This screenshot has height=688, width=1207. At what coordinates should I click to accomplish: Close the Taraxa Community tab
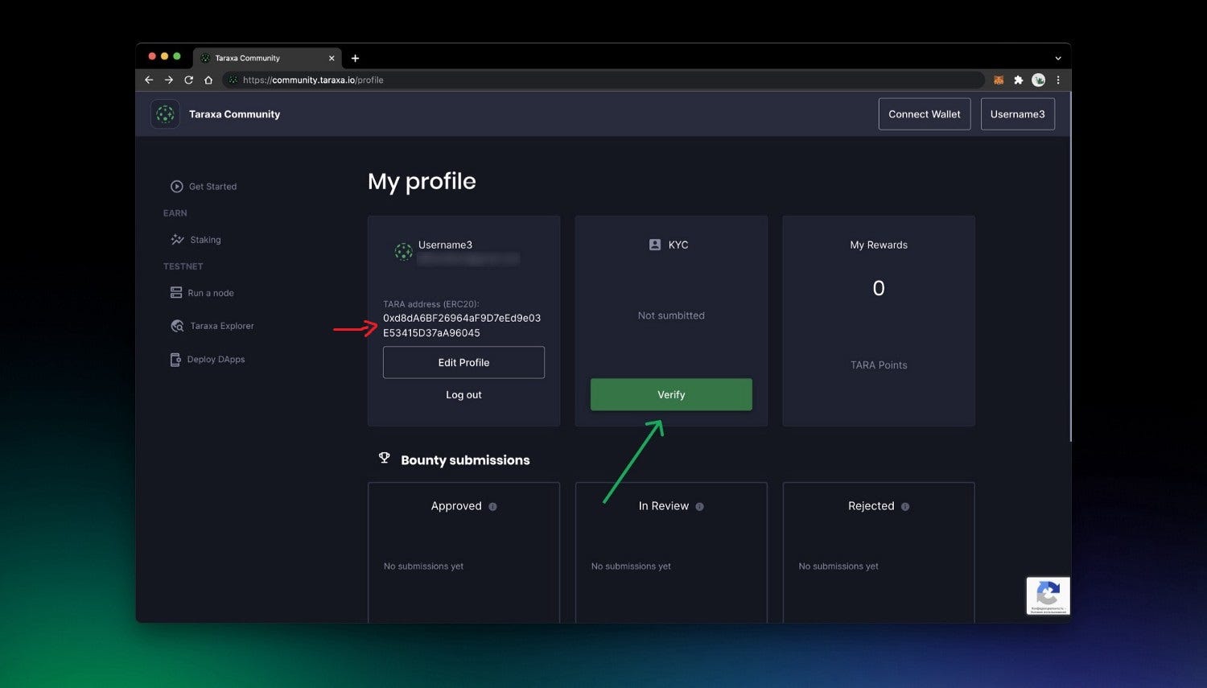(x=332, y=58)
